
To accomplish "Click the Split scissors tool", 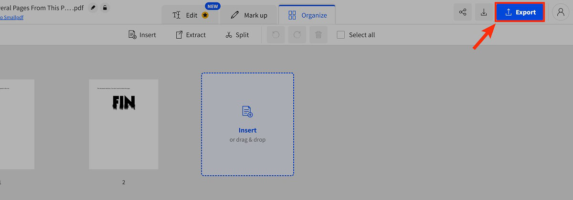I will pyautogui.click(x=237, y=35).
